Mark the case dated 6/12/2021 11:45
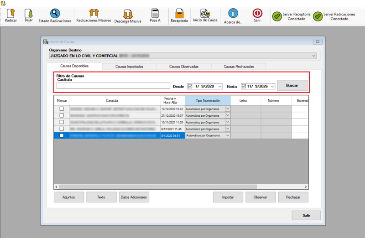Viewport: 365px width, 238px height. [x=62, y=129]
